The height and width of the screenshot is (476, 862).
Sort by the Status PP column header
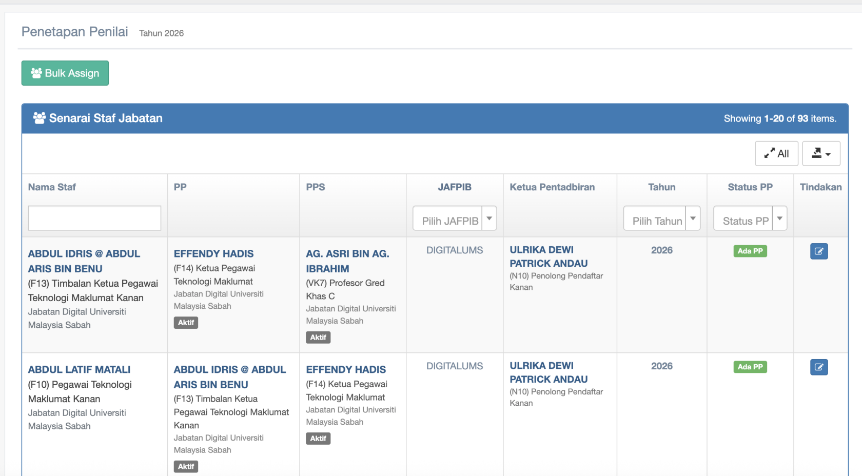pos(750,187)
